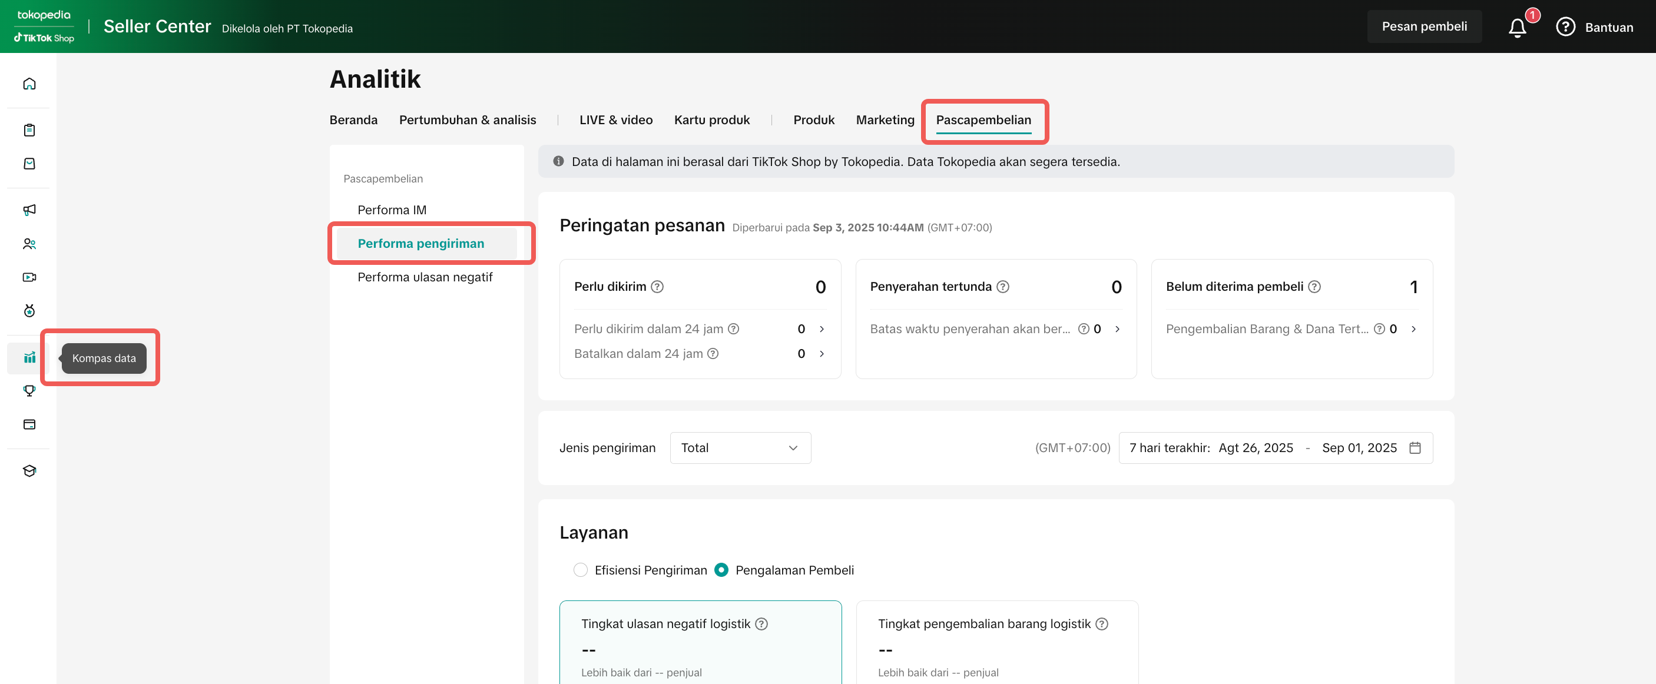This screenshot has width=1656, height=684.
Task: Expand Perlu dikirim dalam 24 jam arrow
Action: point(822,329)
